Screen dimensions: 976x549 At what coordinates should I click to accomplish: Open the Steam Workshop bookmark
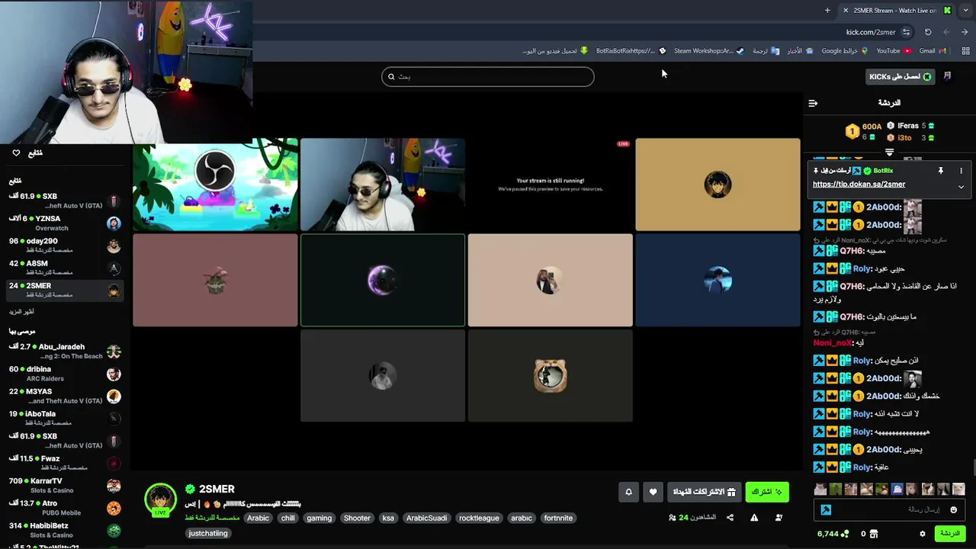[x=708, y=51]
